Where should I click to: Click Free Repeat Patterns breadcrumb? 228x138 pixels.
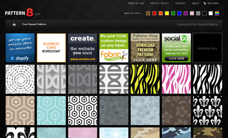34,24
